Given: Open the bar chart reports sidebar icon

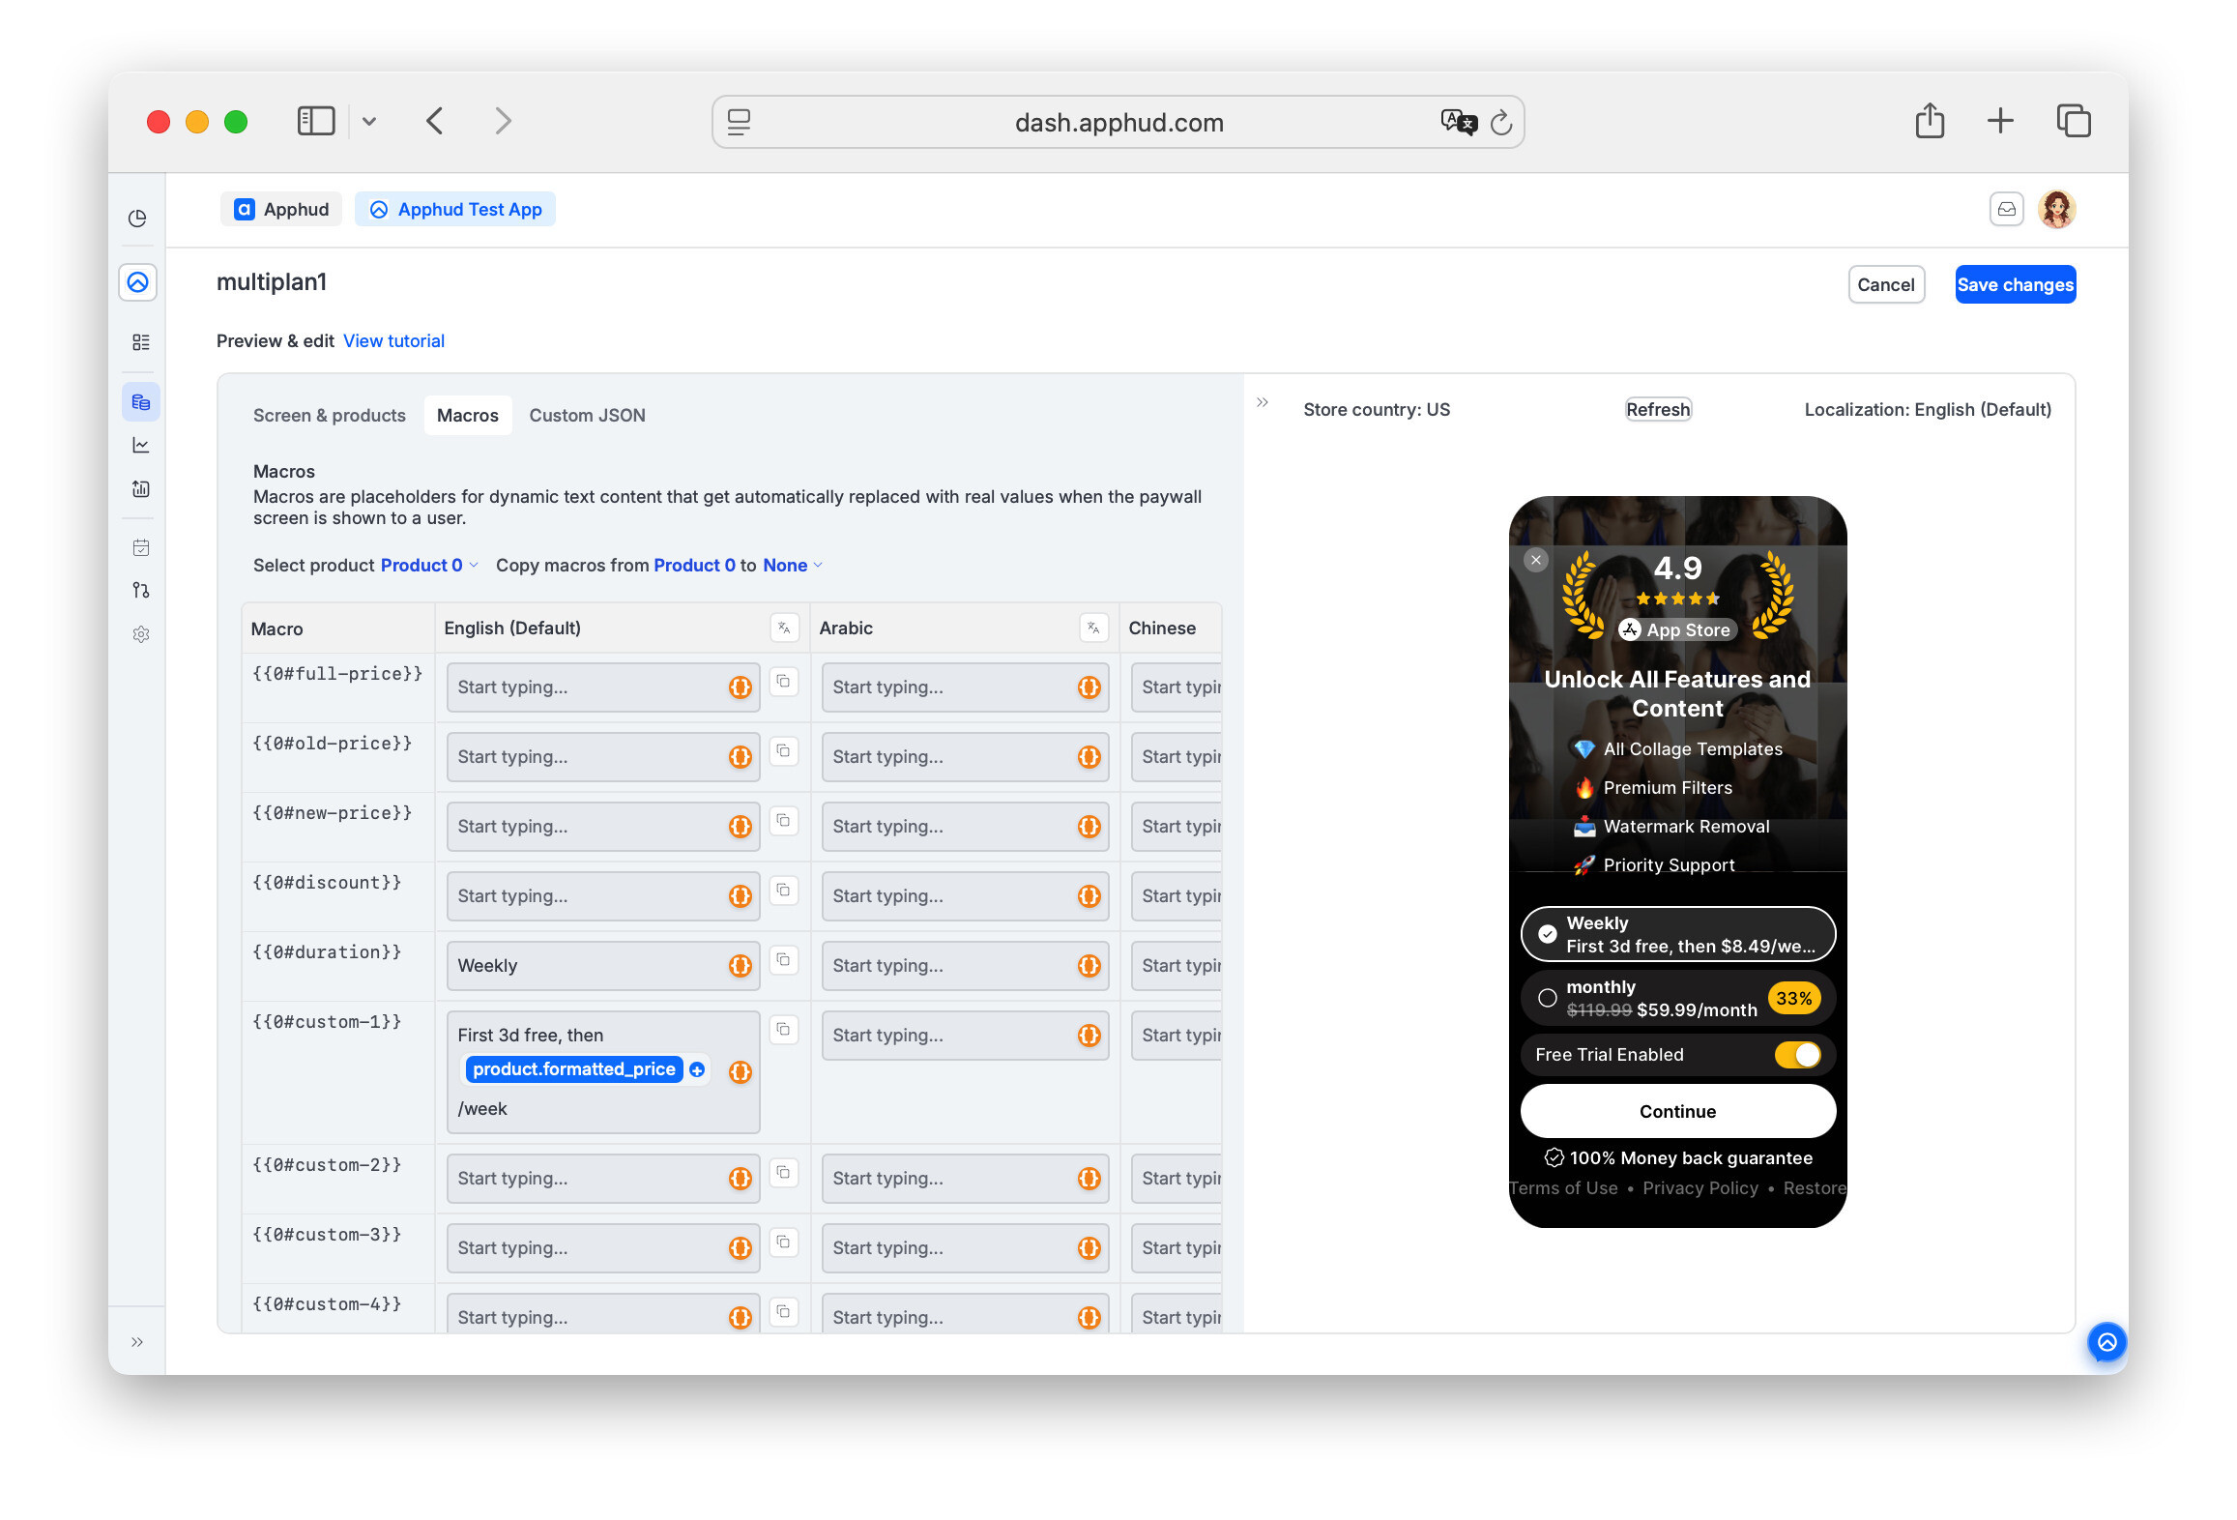Looking at the screenshot, I should 141,488.
